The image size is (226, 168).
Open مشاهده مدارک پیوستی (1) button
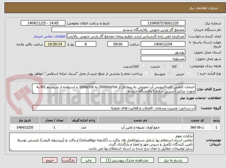(127, 160)
